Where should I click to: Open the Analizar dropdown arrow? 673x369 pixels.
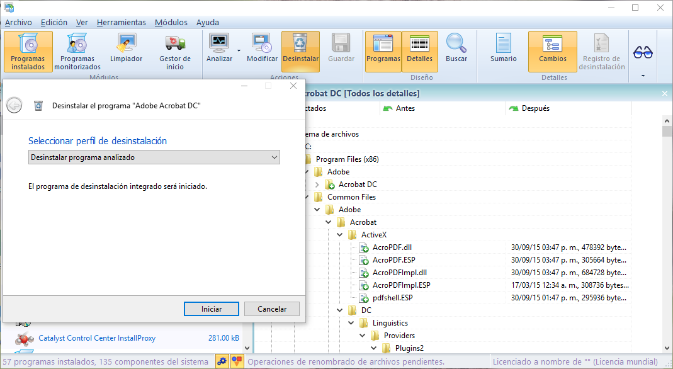pos(239,50)
